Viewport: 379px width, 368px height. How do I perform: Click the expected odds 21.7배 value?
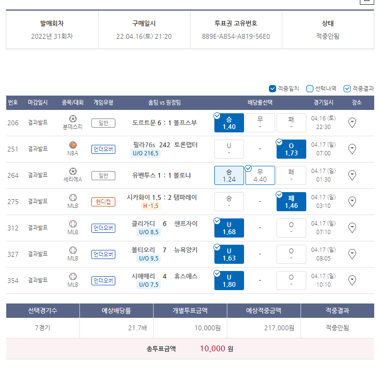click(x=137, y=328)
